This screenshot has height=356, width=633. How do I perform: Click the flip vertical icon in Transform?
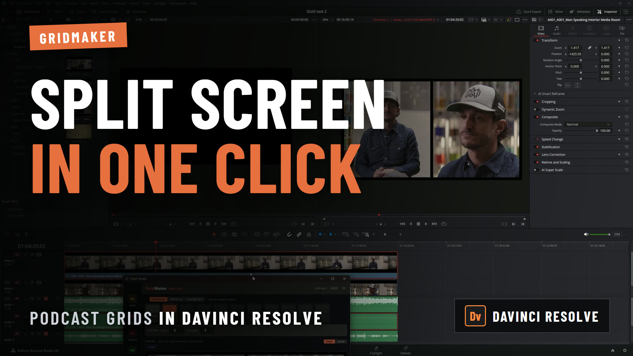point(577,85)
